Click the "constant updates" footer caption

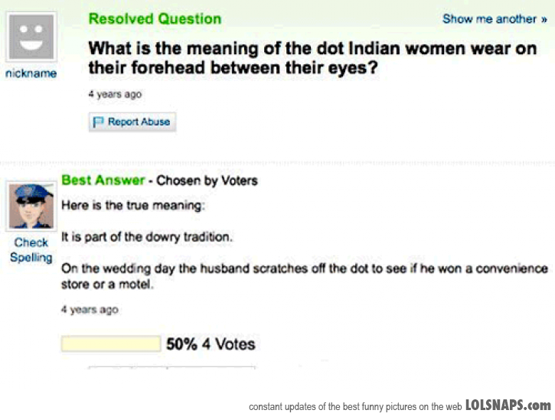coord(355,406)
